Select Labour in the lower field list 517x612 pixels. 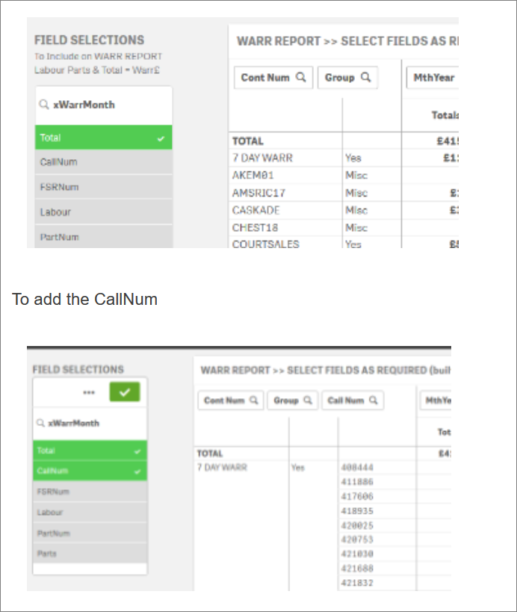(x=90, y=513)
